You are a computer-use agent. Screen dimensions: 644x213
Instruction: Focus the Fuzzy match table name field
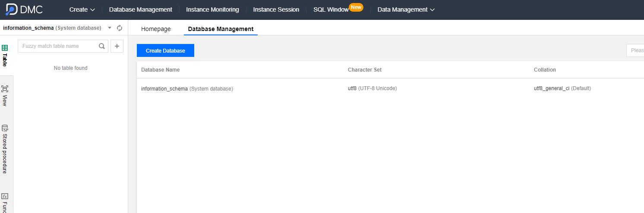[59, 46]
